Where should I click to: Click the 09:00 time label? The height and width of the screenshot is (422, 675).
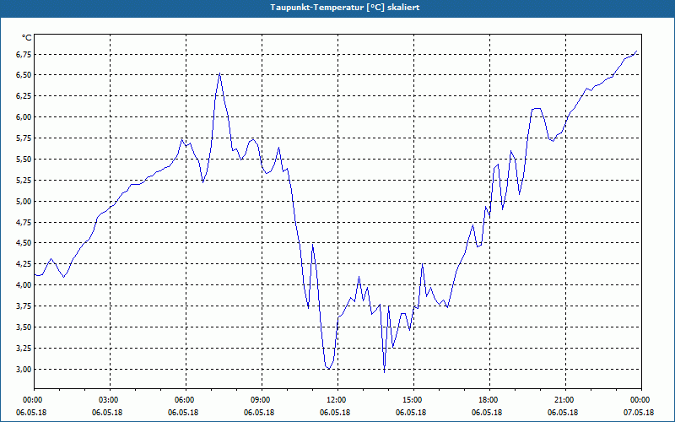click(x=262, y=400)
